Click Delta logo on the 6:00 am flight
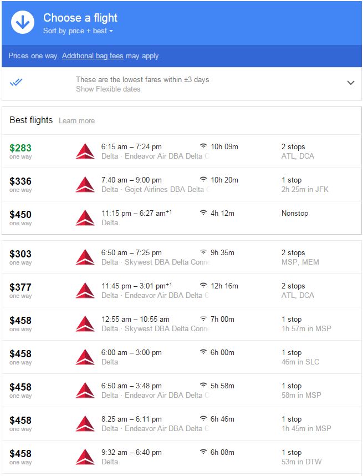This screenshot has height=476, width=363. click(85, 357)
